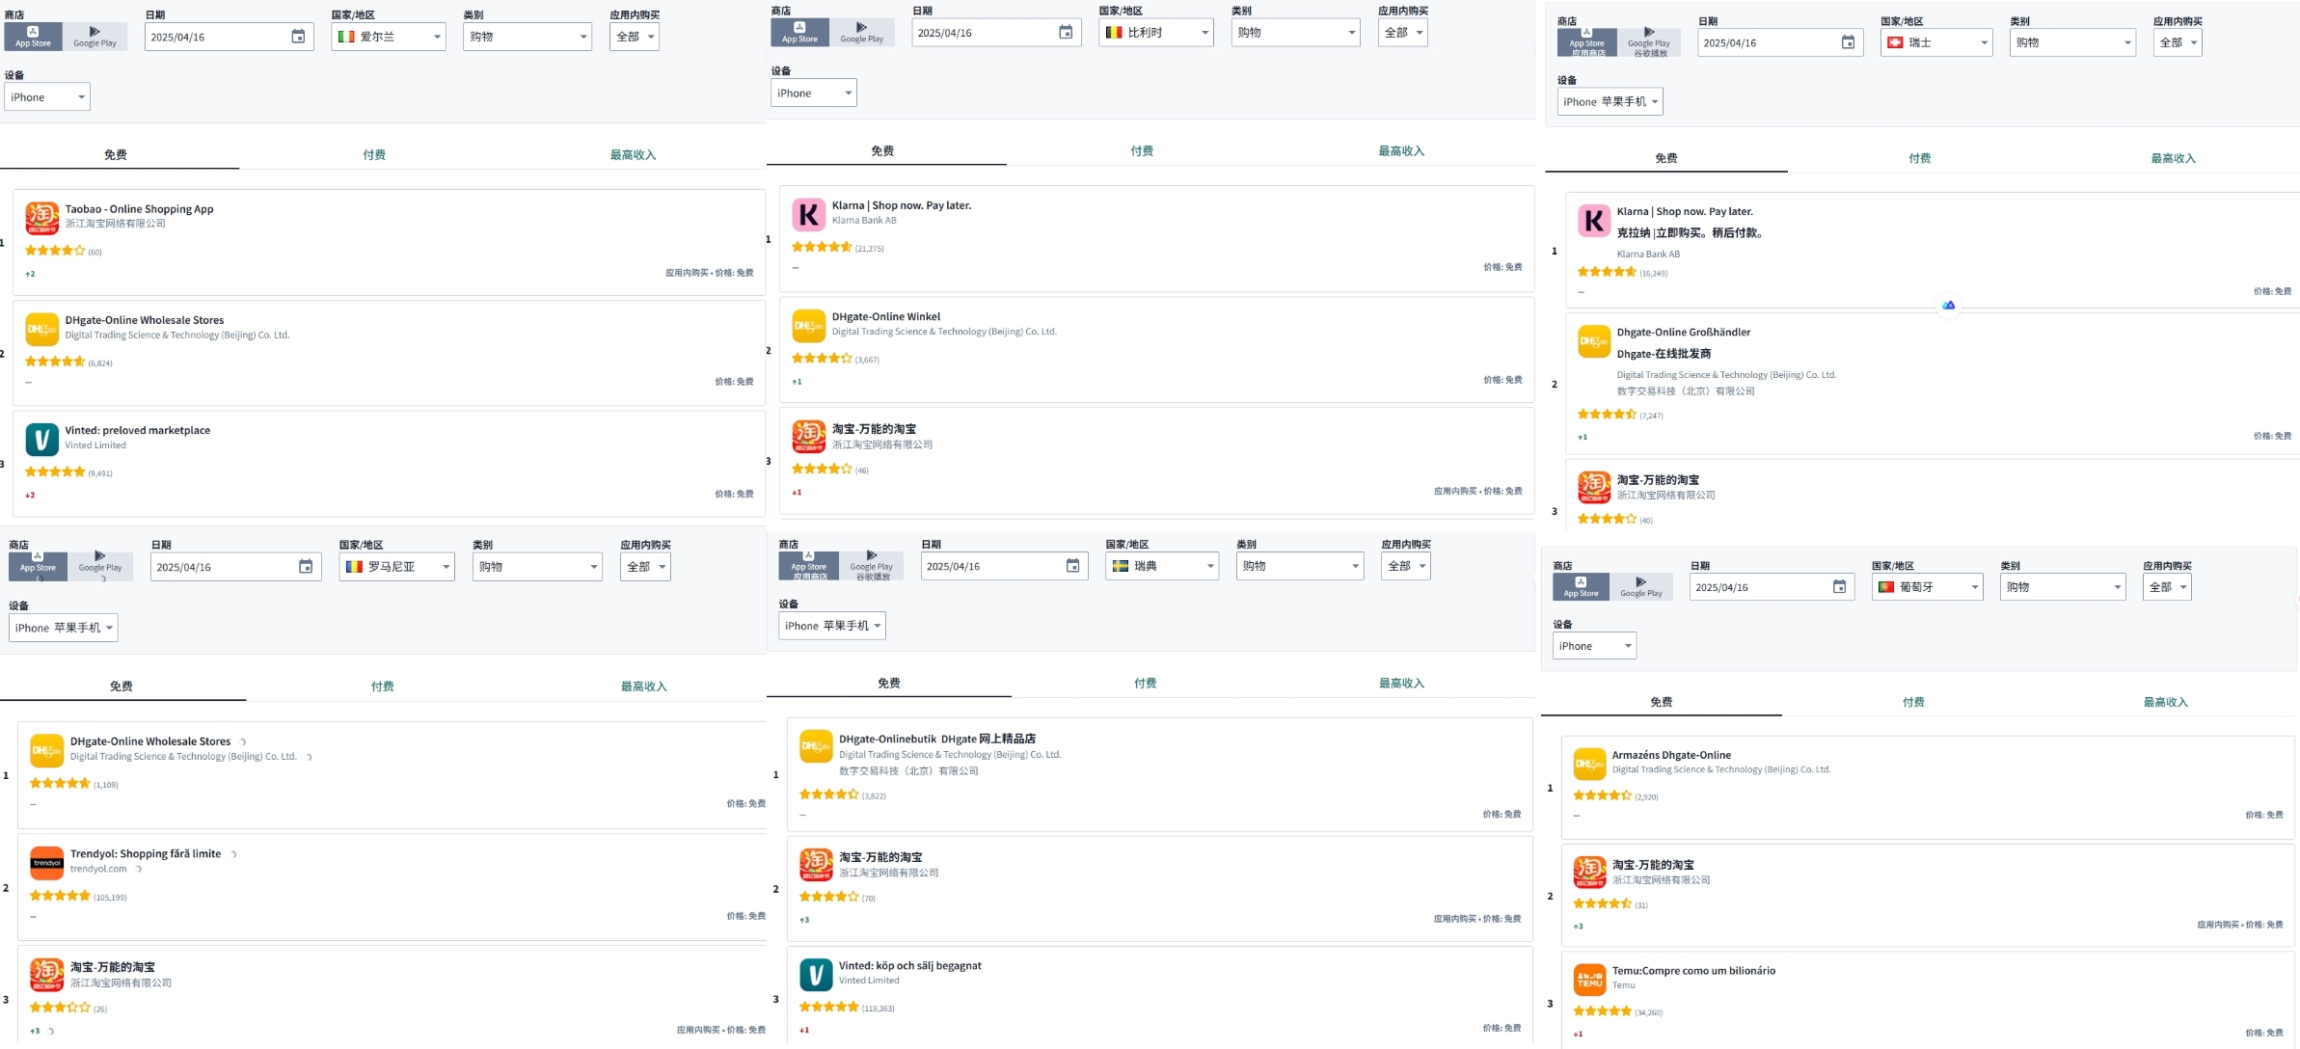Open calendar picker in Ireland panel
The width and height of the screenshot is (2300, 1049).
point(298,37)
